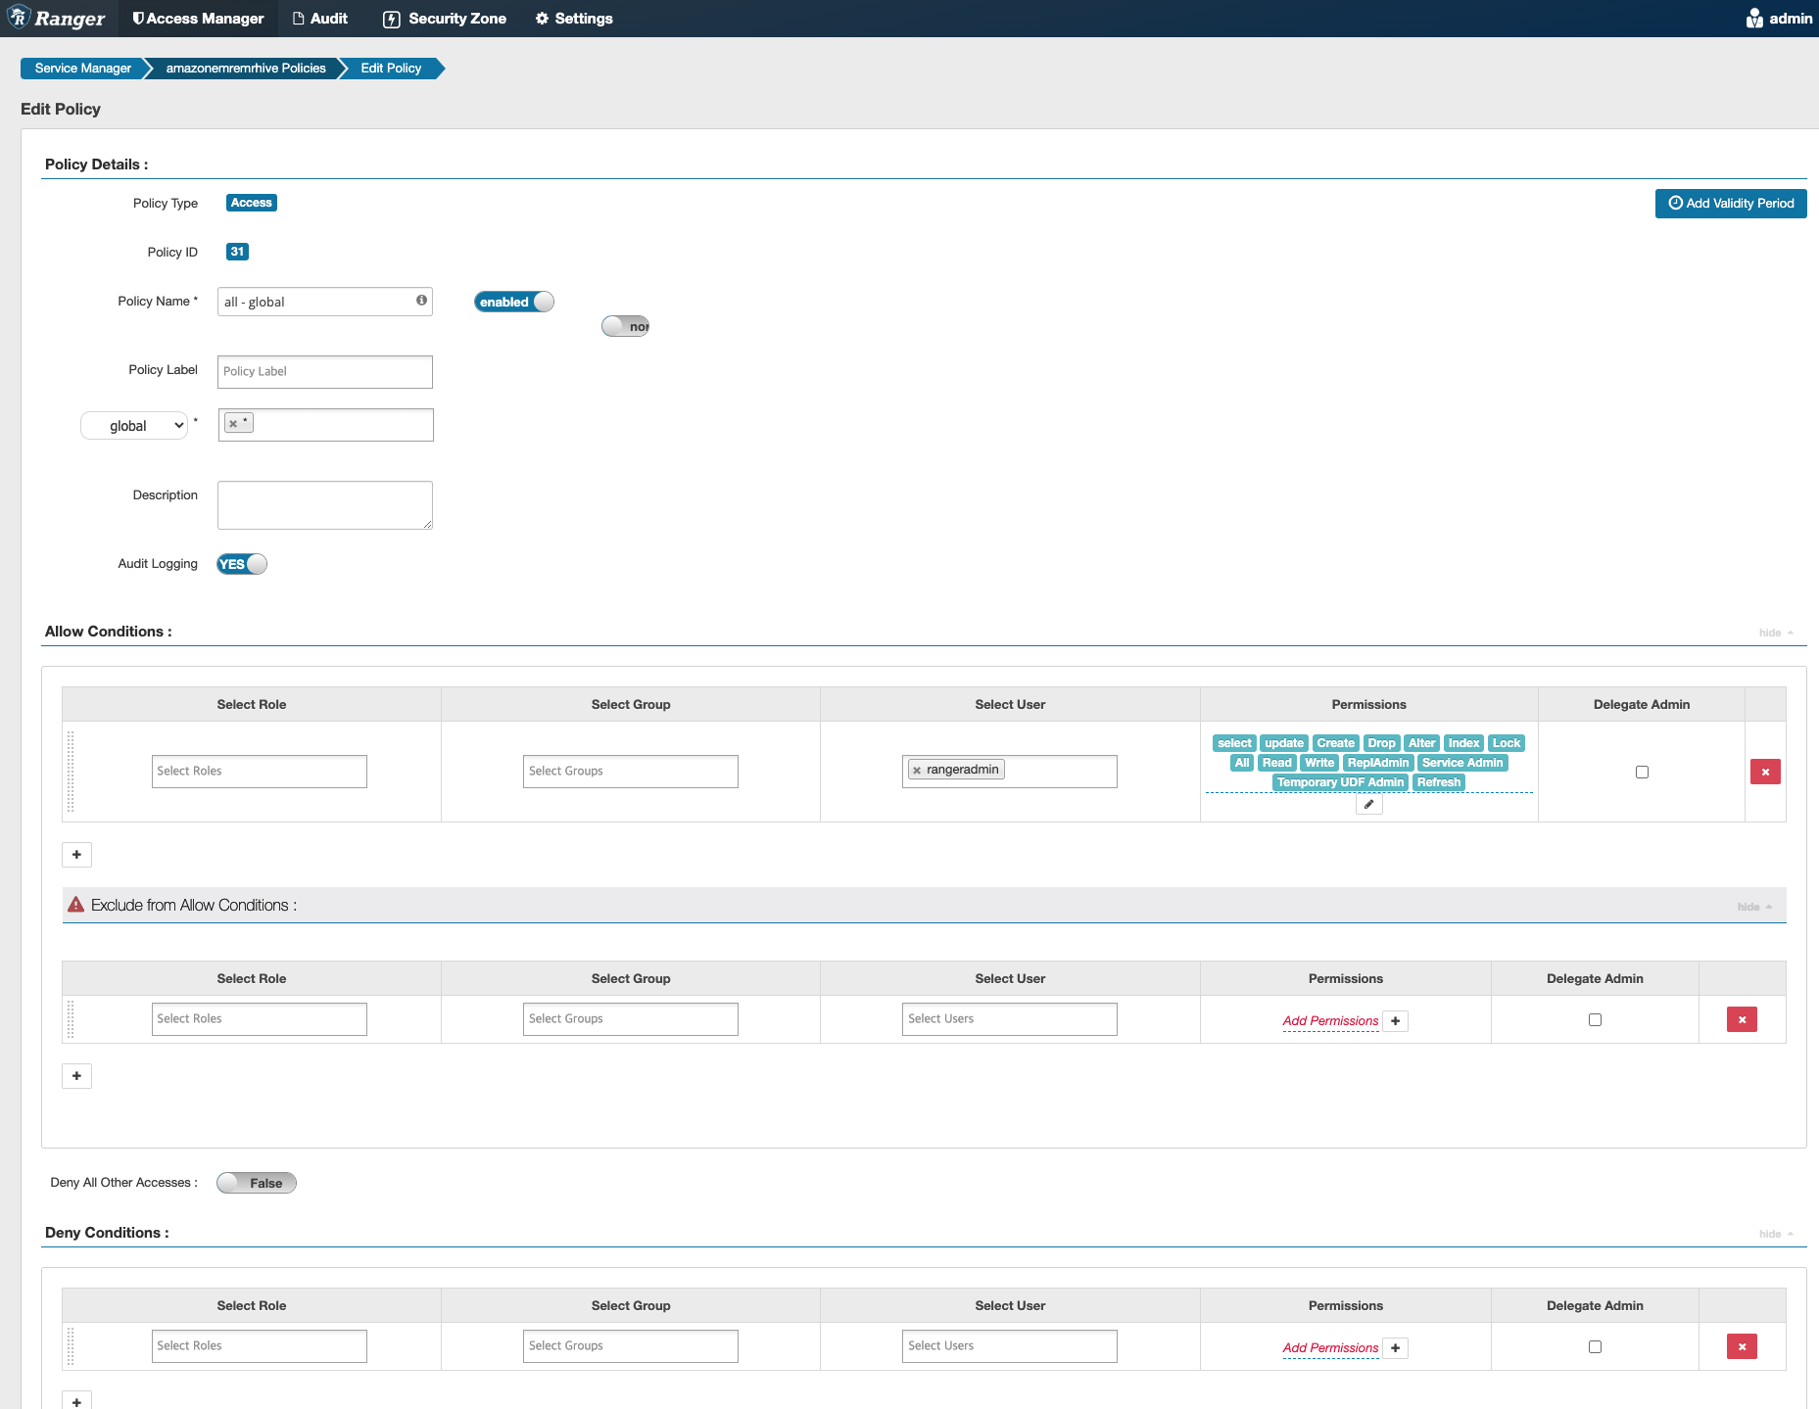Toggle Audit Logging YES switch

(x=242, y=564)
